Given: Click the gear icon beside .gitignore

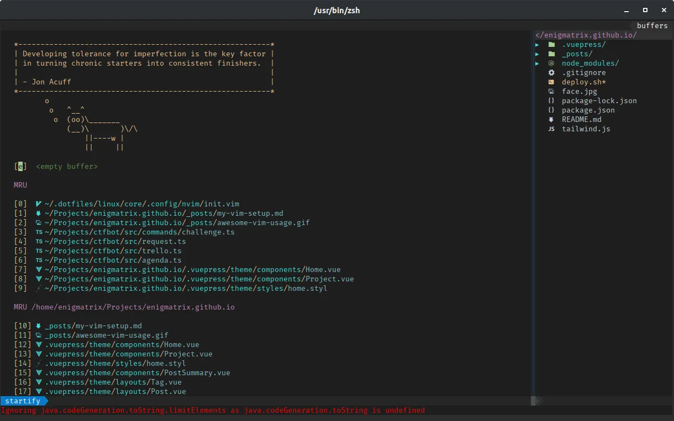Looking at the screenshot, I should pos(551,72).
